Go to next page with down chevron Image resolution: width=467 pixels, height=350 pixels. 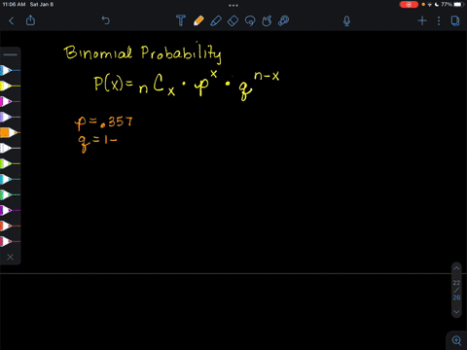[x=456, y=312]
